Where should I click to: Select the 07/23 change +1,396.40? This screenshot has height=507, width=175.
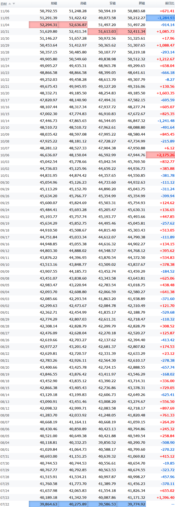pyautogui.click(x=165, y=498)
